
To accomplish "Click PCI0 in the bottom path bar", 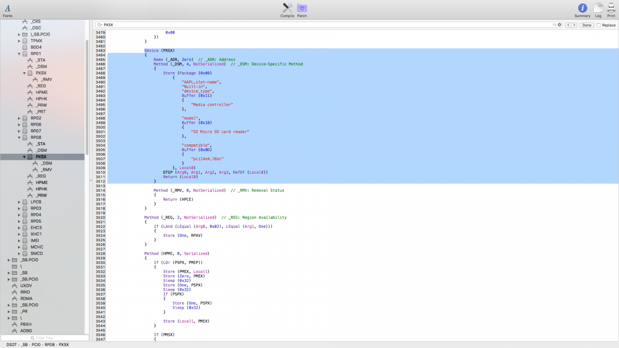I will pyautogui.click(x=35, y=344).
